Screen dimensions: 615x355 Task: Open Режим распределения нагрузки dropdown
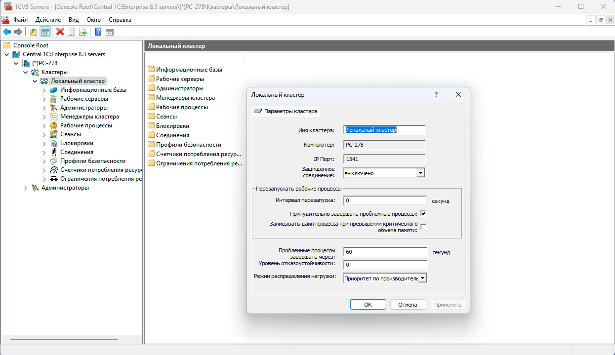click(x=422, y=278)
